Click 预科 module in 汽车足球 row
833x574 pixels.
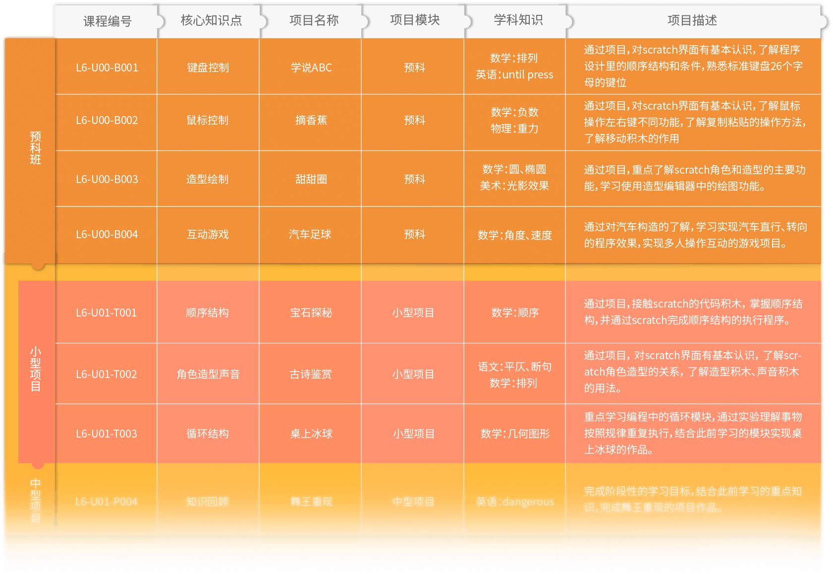(415, 234)
